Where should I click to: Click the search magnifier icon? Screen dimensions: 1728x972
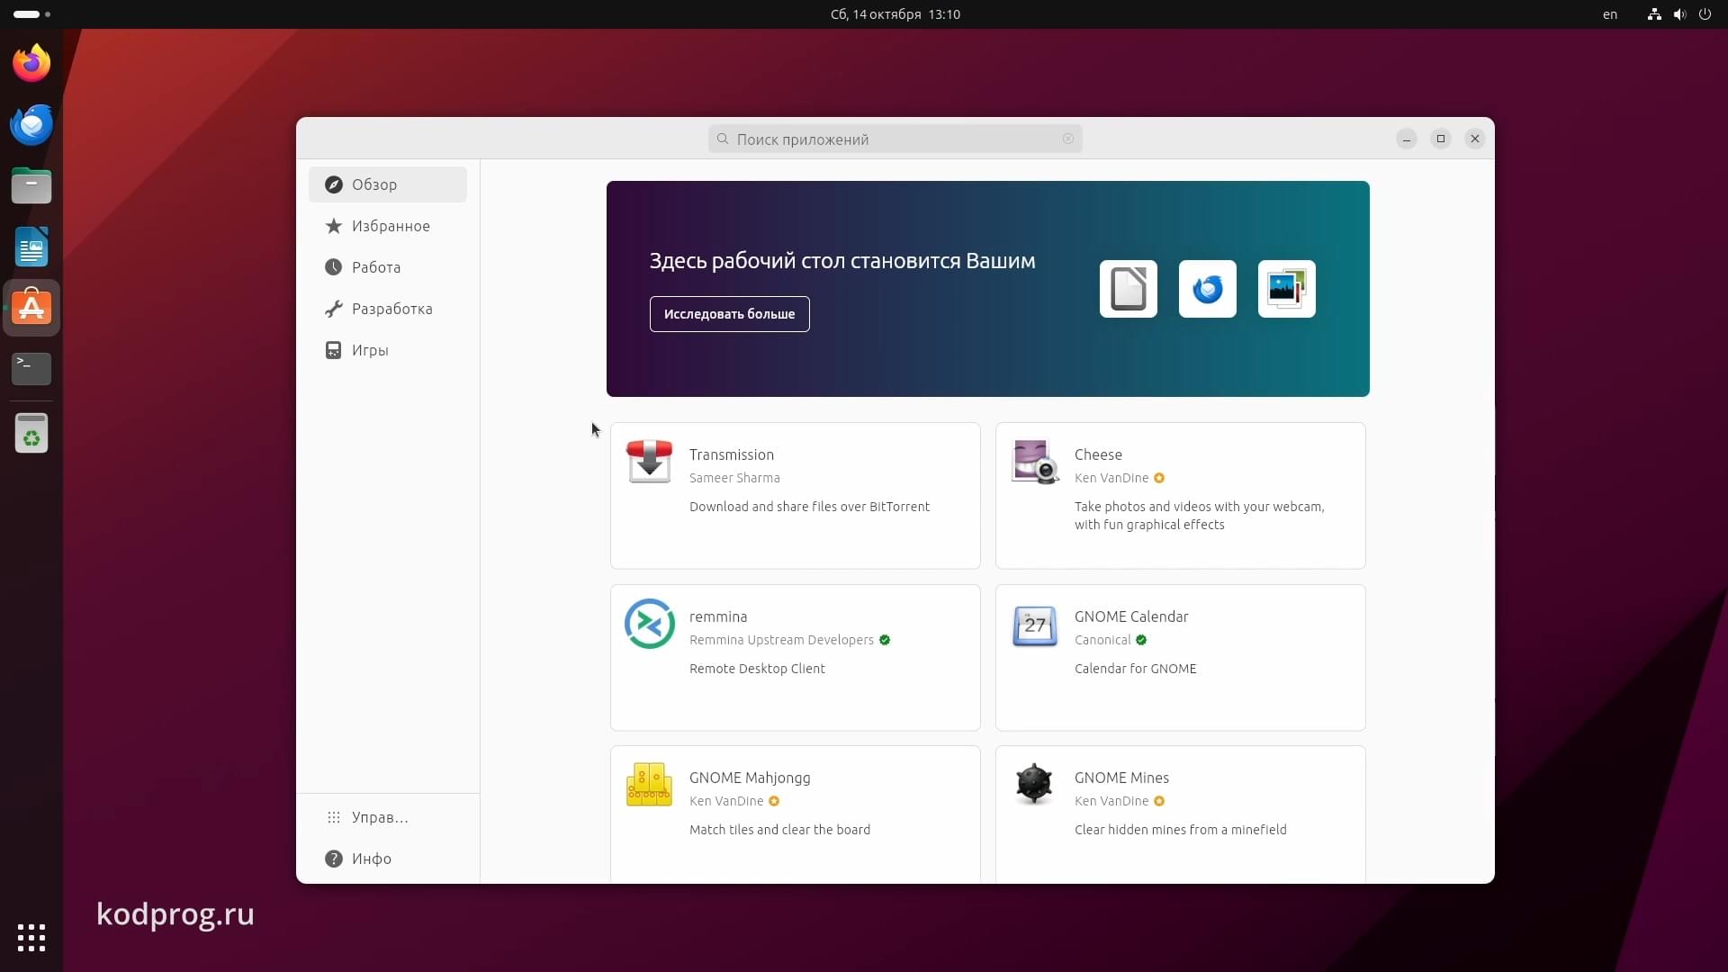(x=722, y=139)
